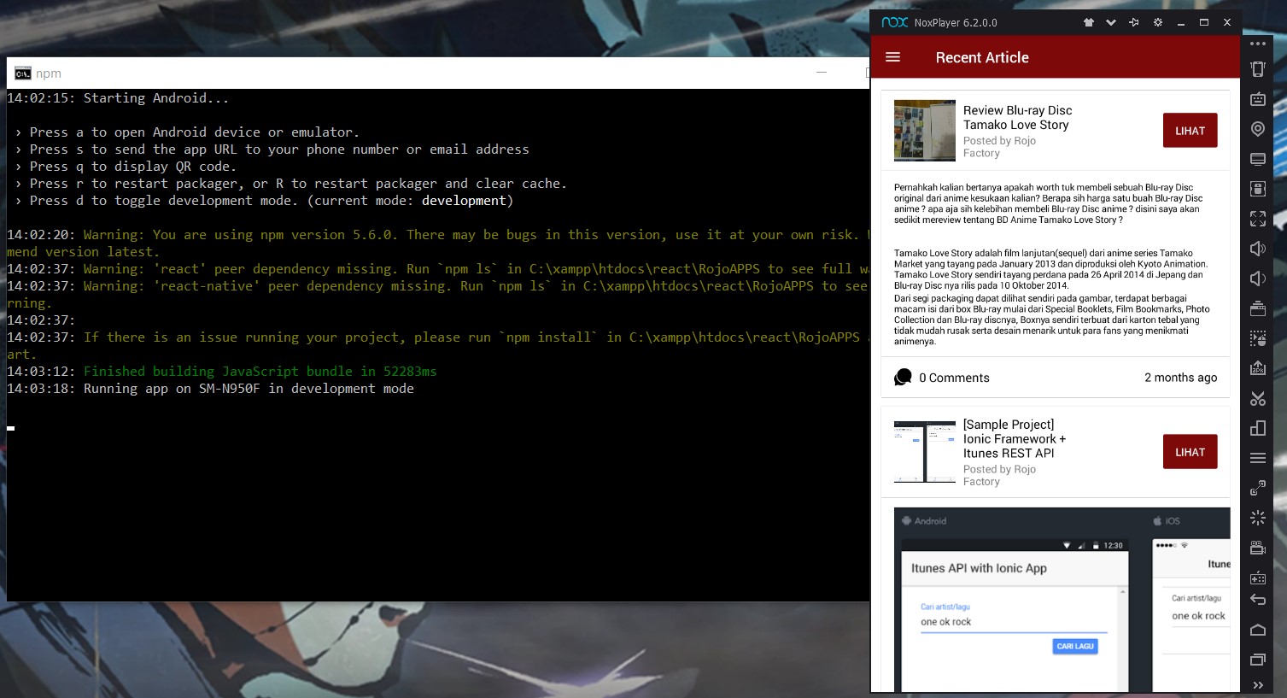Open NoxPlayer theme (shirt) icon
Image resolution: width=1287 pixels, height=698 pixels.
point(1089,22)
